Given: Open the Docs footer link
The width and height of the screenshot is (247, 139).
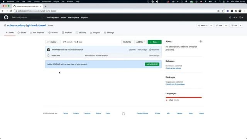Looking at the screenshot, I should pyautogui.click(x=108, y=113).
